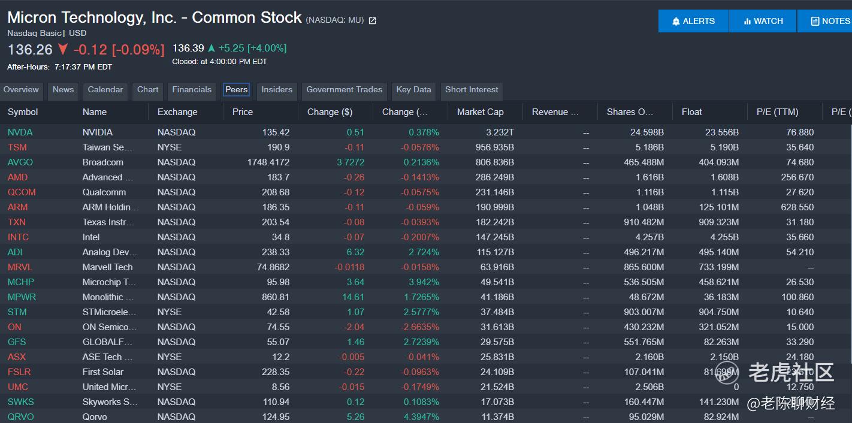Open the NVDA ticker link
Image resolution: width=852 pixels, height=423 pixels.
coord(20,132)
